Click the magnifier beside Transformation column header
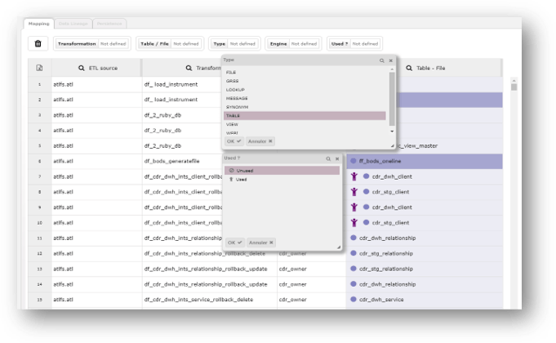Image resolution: width=556 pixels, height=343 pixels. pos(189,68)
